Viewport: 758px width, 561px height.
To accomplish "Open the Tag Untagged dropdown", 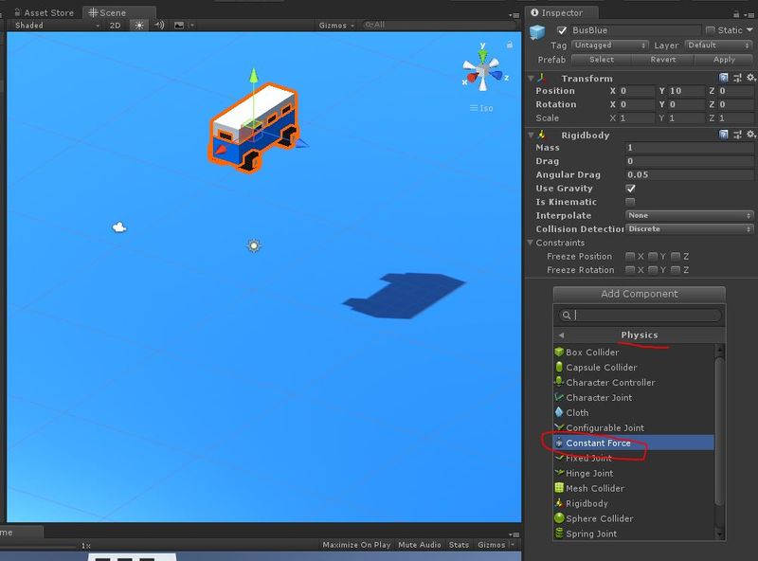I will click(x=609, y=45).
